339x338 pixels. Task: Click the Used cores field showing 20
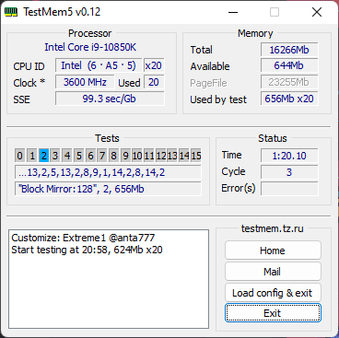(154, 82)
